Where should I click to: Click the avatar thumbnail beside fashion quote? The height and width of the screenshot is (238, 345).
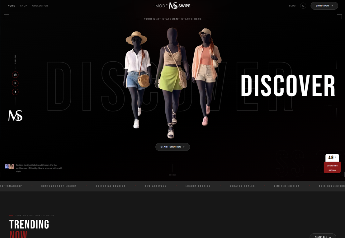pyautogui.click(x=9, y=166)
